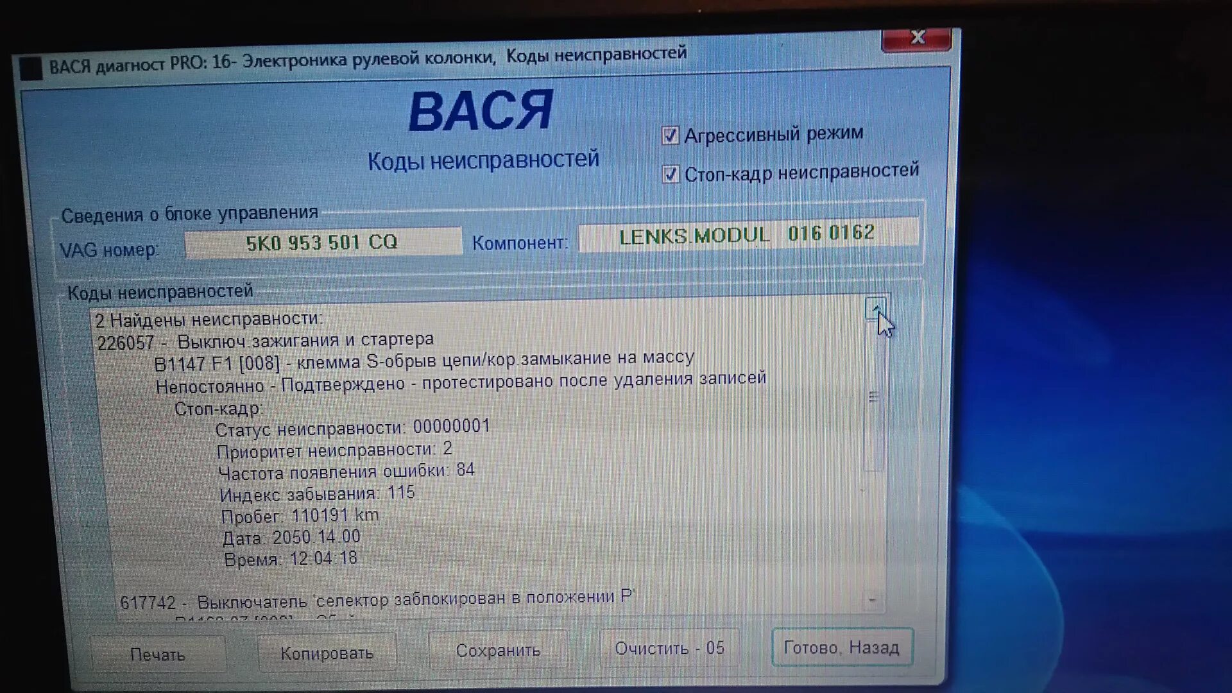
Task: Click the 2 Найдены неисправности: line
Action: tap(209, 319)
